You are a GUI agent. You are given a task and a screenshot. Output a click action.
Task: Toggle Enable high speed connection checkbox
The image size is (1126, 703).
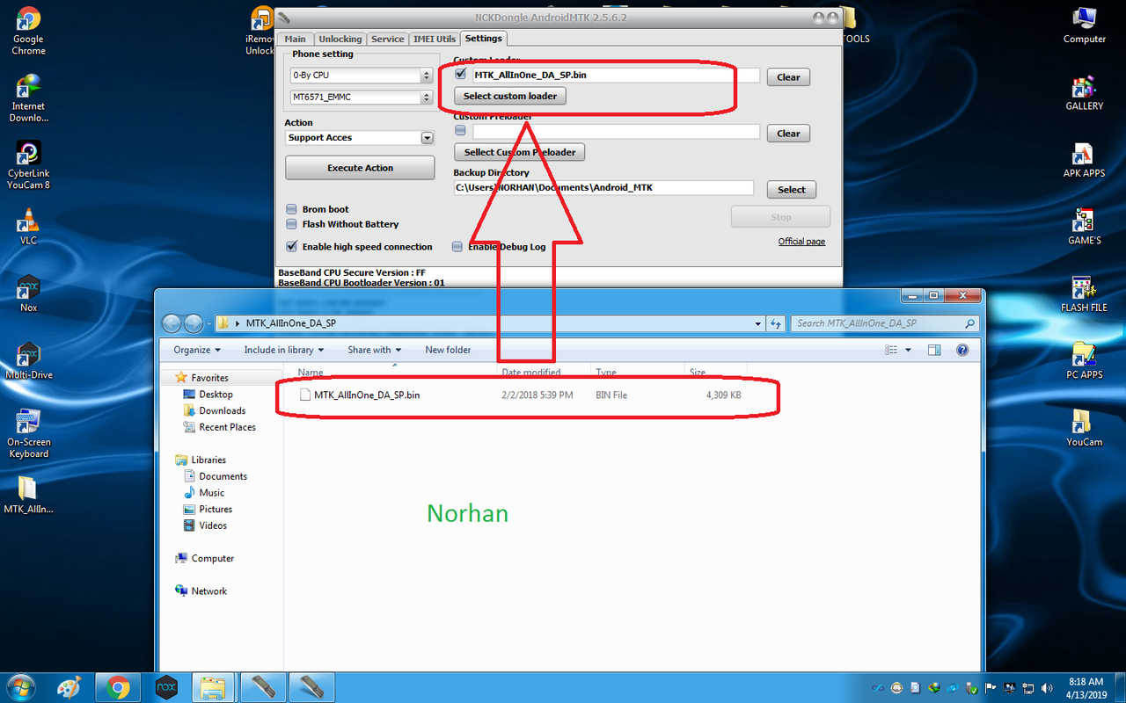(x=291, y=247)
